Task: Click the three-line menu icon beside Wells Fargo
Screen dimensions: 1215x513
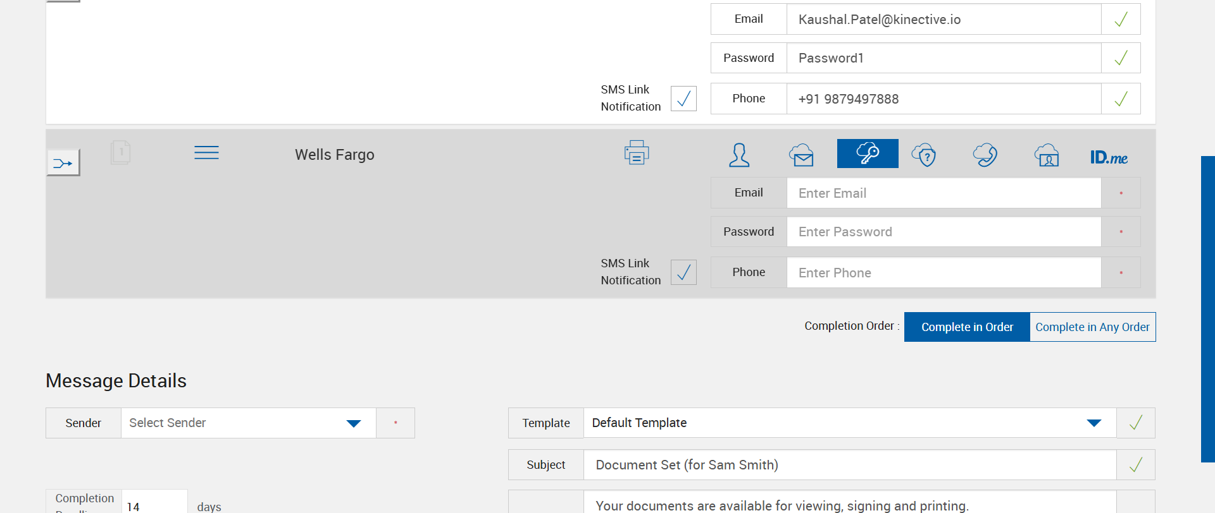Action: click(x=206, y=153)
